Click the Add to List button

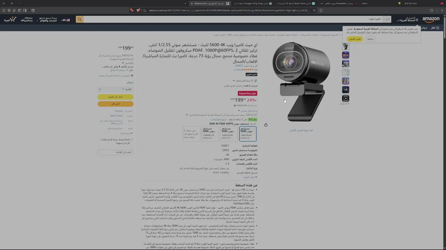point(115,152)
